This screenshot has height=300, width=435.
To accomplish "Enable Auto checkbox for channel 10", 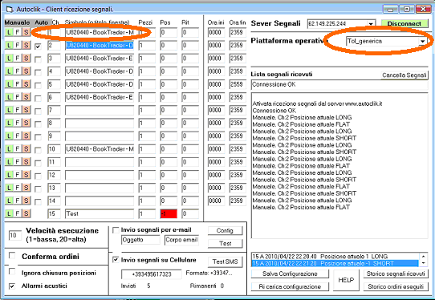I will pyautogui.click(x=38, y=150).
